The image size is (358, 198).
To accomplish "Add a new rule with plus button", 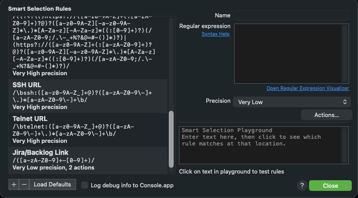I will (14, 185).
